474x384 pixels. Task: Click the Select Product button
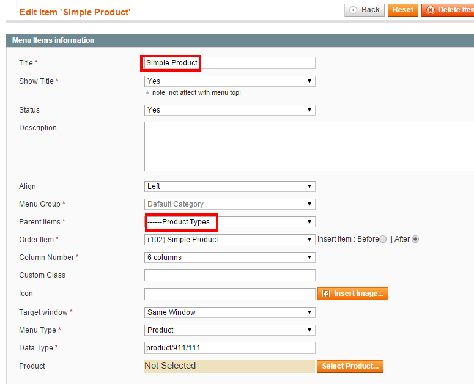click(350, 366)
